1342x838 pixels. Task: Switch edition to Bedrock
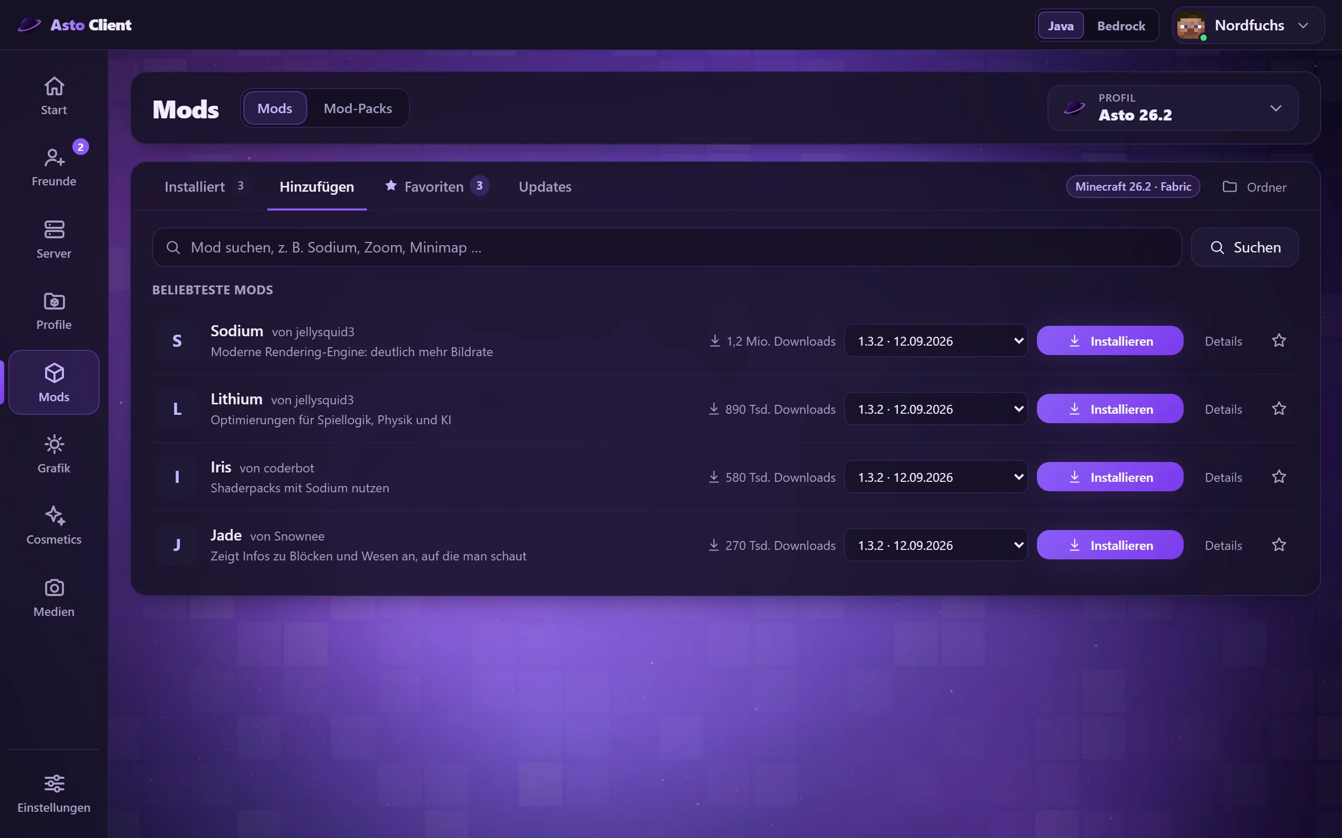tap(1121, 26)
